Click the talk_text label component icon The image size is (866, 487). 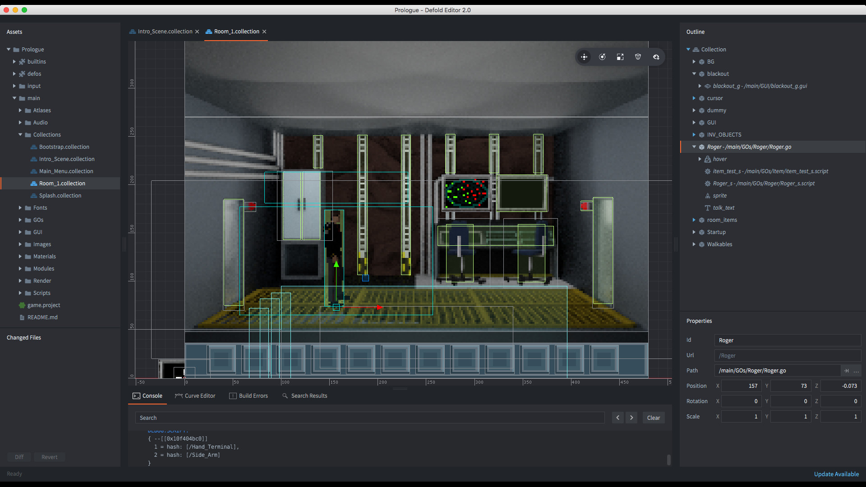(x=707, y=208)
